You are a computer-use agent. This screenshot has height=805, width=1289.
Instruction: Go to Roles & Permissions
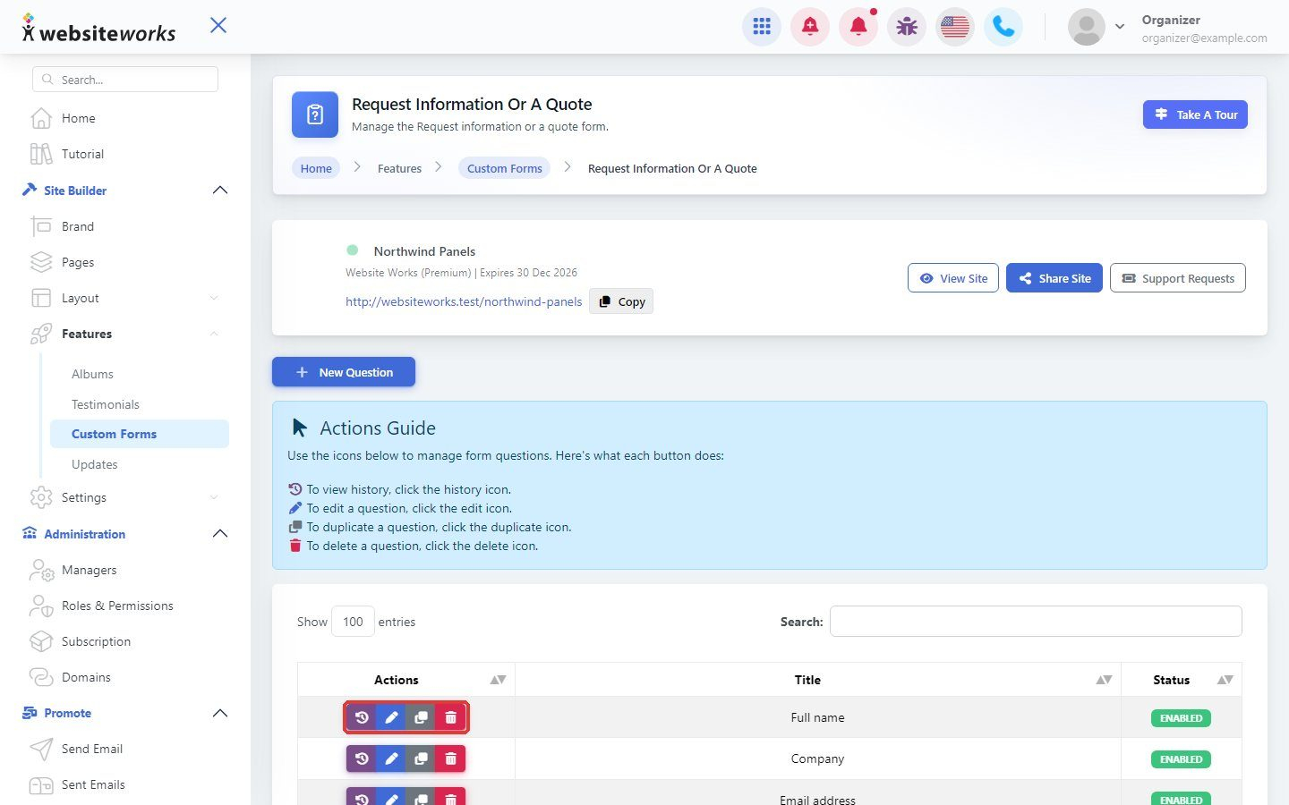point(117,606)
